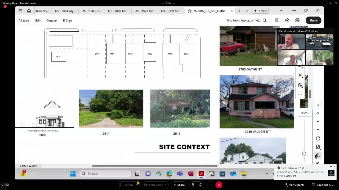Open the E-Sign menu
The image size is (339, 190).
coord(67,20)
